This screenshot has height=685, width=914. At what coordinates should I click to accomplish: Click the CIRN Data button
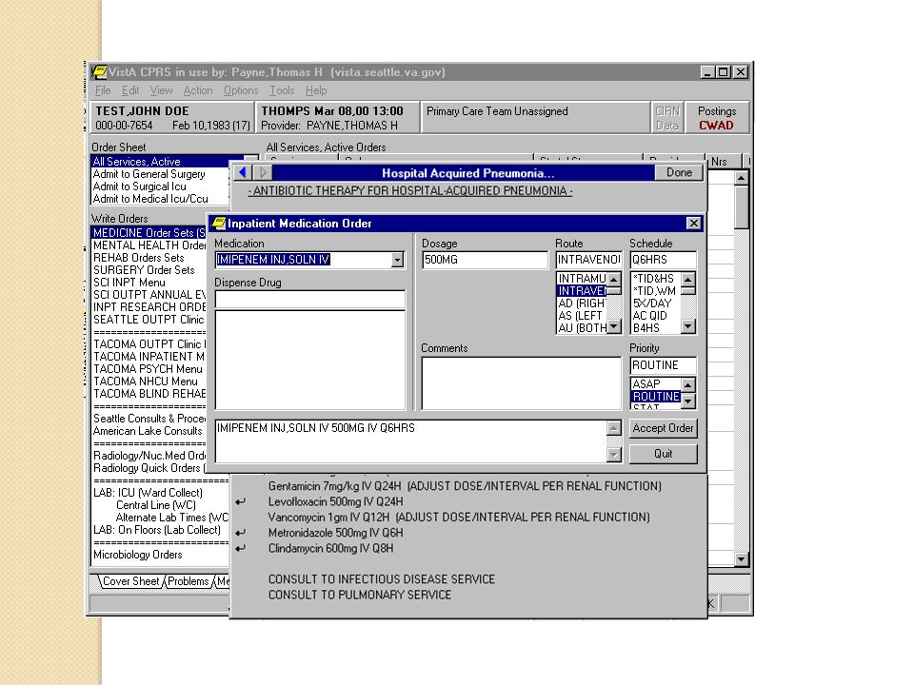666,118
